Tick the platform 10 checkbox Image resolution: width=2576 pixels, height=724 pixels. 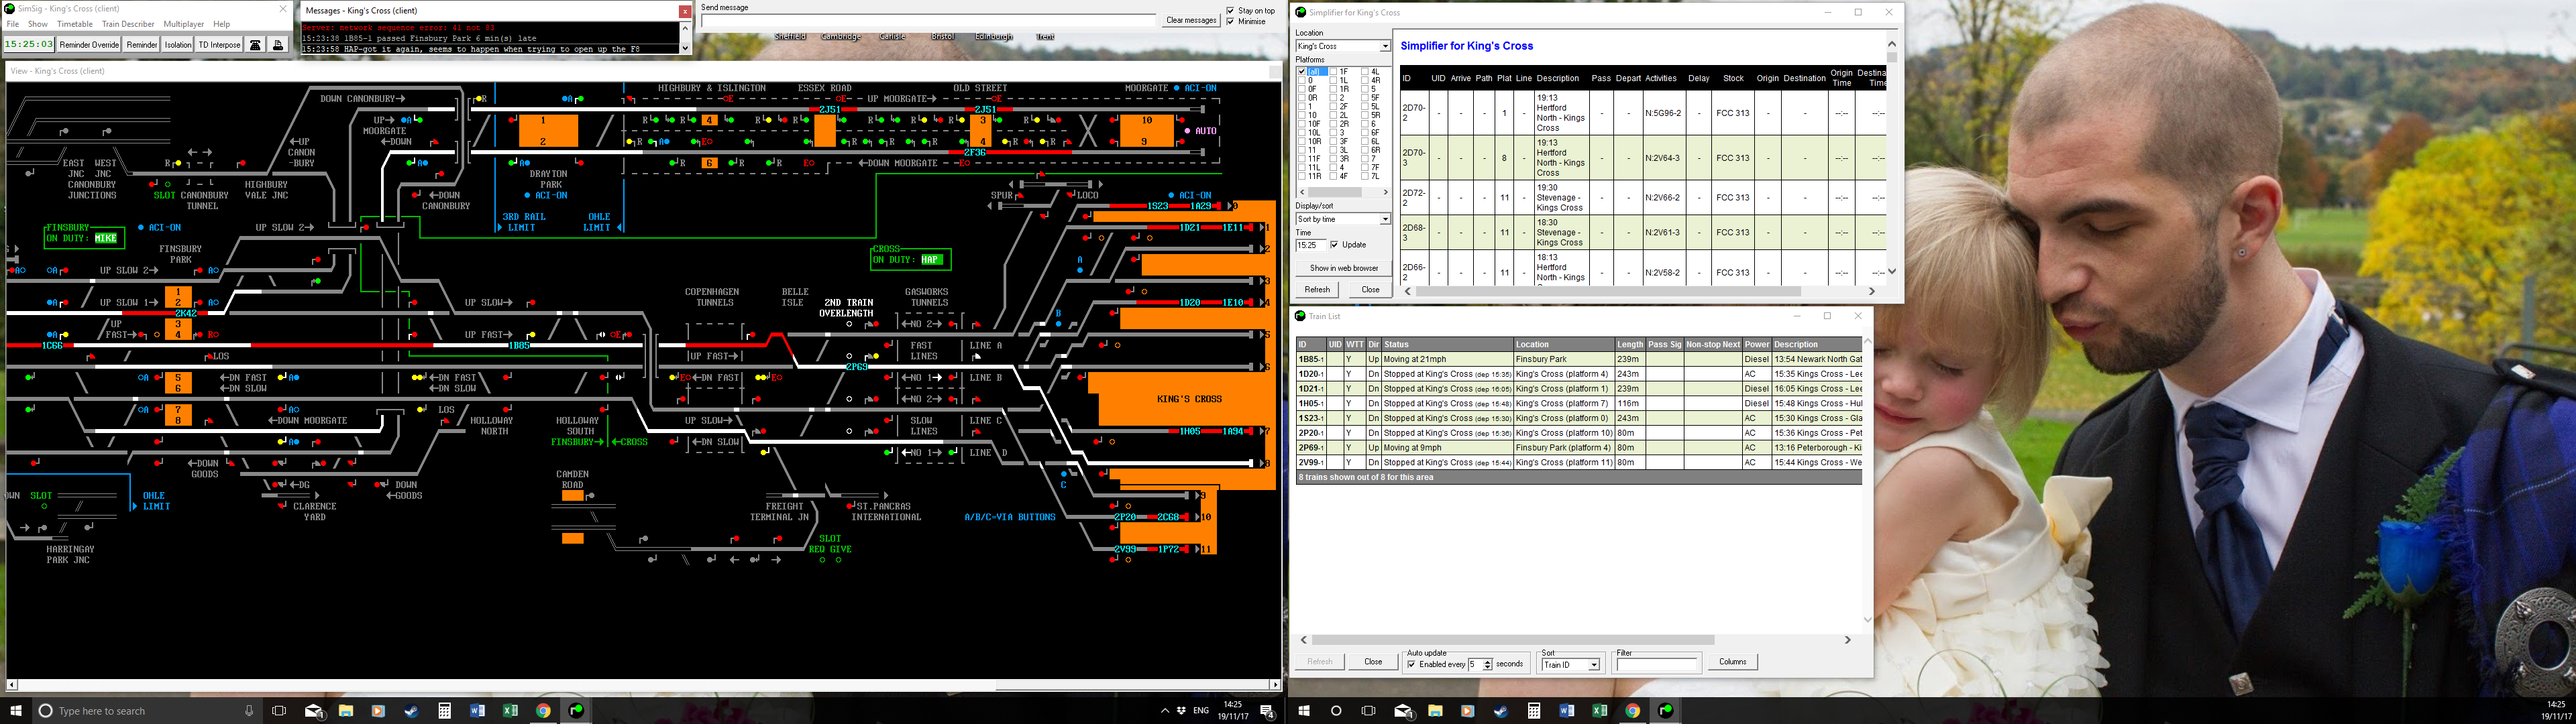click(1302, 115)
